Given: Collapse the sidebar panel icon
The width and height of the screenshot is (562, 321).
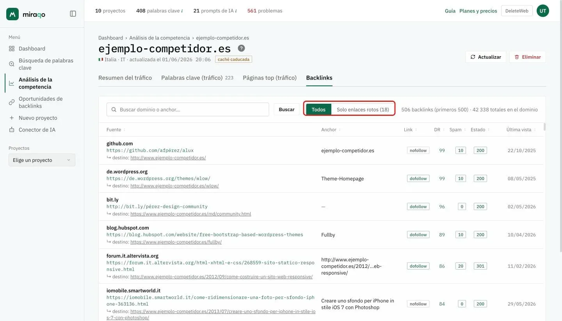Looking at the screenshot, I should click(73, 14).
